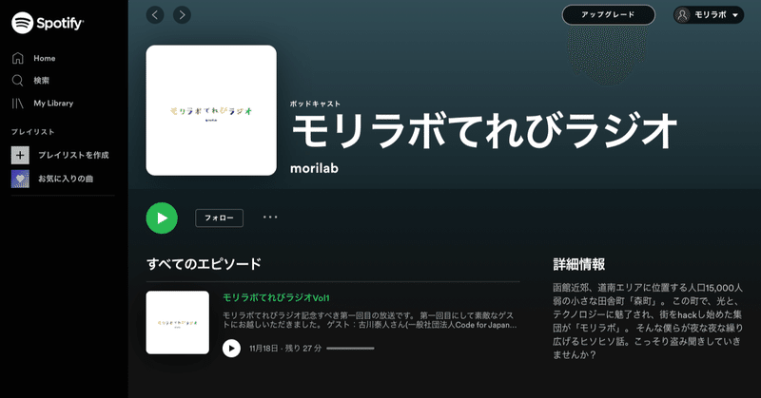Image resolution: width=761 pixels, height=398 pixels.
Task: Click the プレイリスト section label
Action: click(33, 132)
